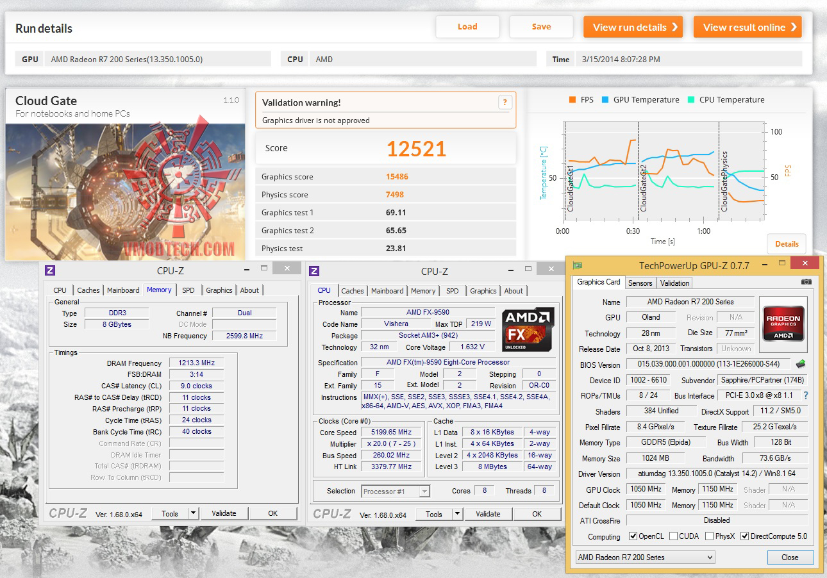This screenshot has width=827, height=578.
Task: Click the cyan CPU Temperature legend swatch
Action: point(691,100)
